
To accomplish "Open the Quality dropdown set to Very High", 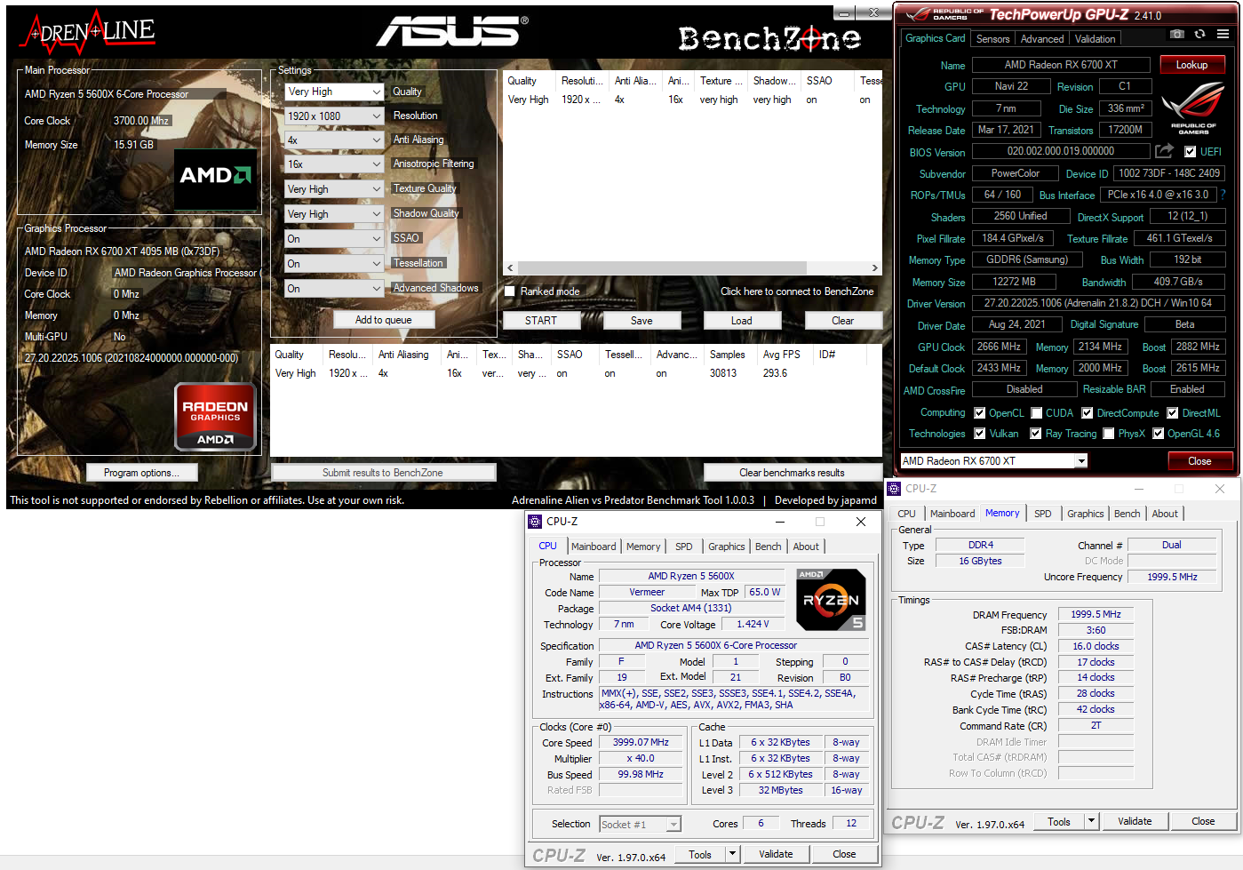I will click(x=334, y=92).
